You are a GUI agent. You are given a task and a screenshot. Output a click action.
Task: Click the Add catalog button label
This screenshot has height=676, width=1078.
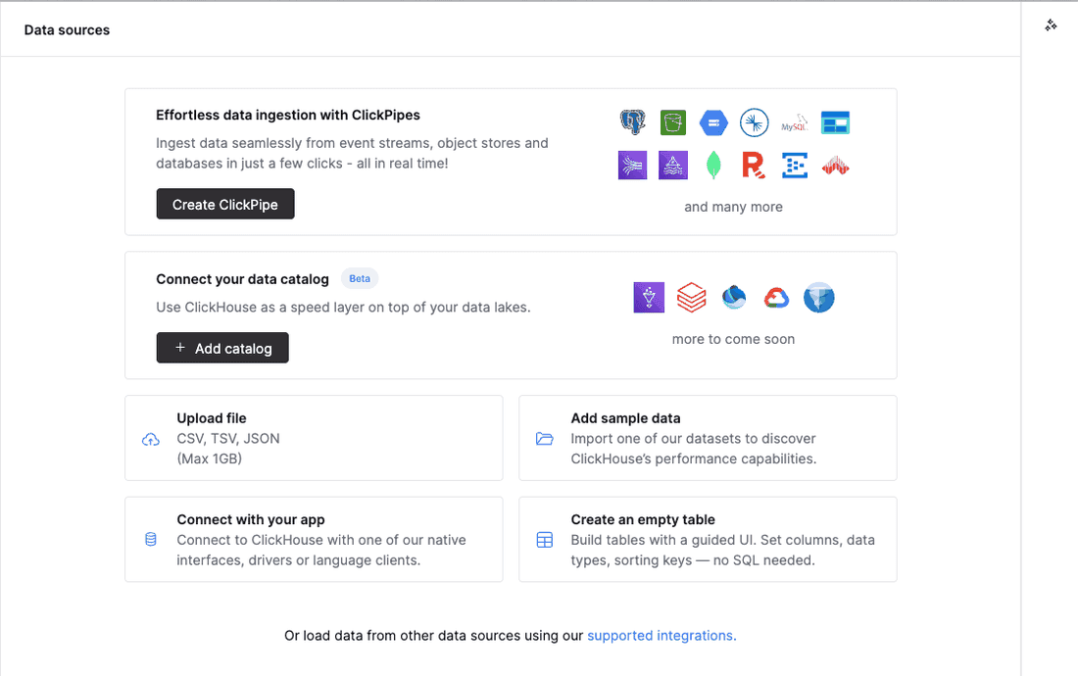click(234, 349)
